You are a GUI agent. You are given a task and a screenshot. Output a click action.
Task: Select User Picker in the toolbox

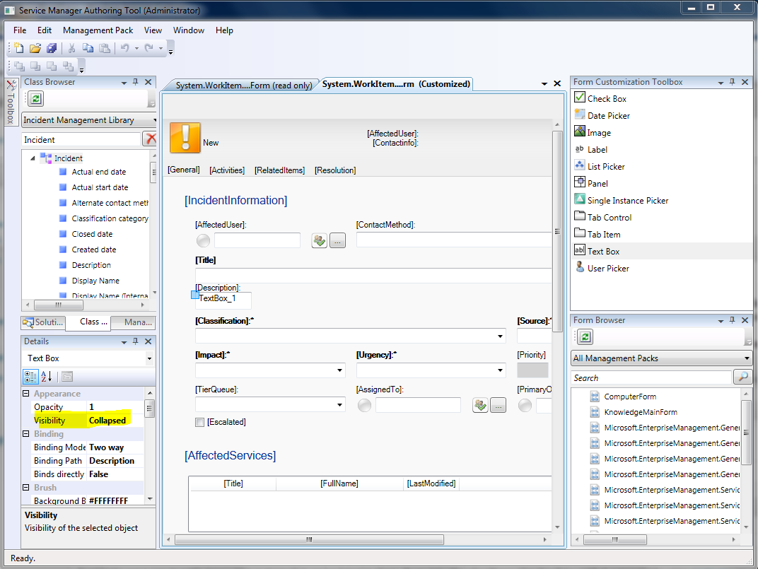coord(608,268)
